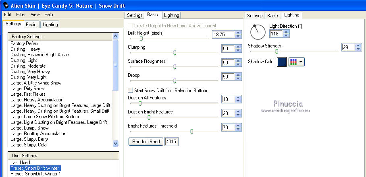The width and height of the screenshot is (366, 177).
Task: Click the Drift Height spinner arrows
Action: click(238, 35)
